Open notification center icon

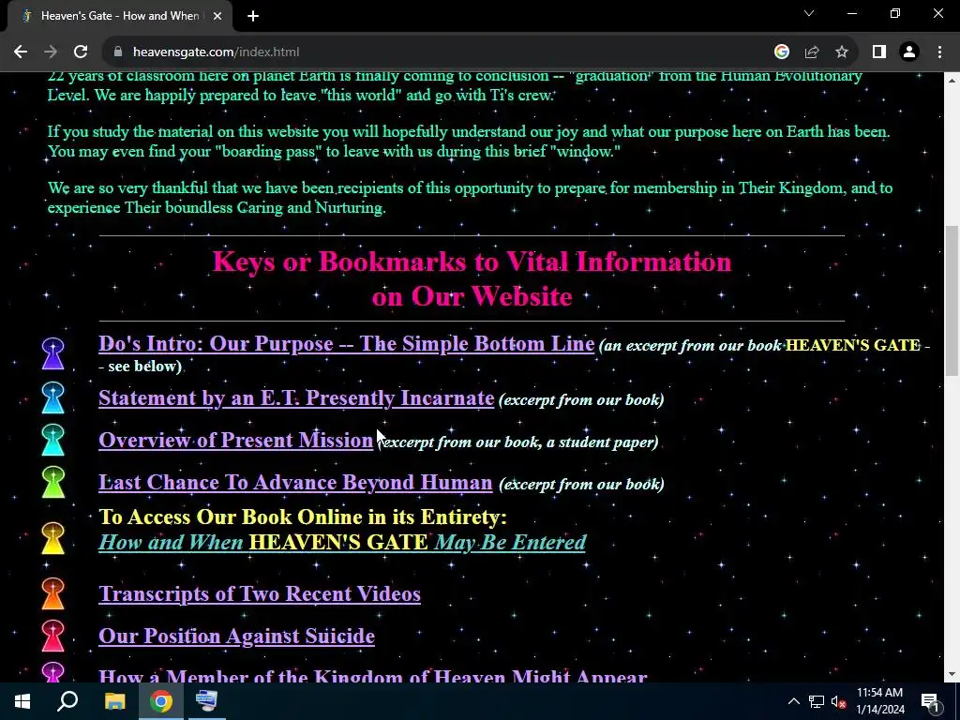click(x=930, y=701)
